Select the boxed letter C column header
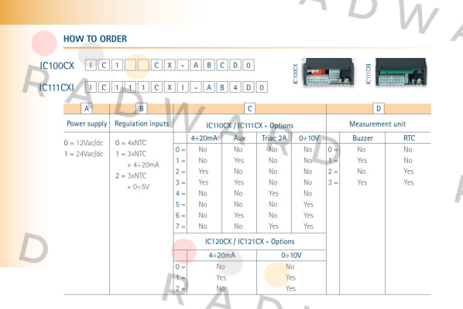 coord(249,109)
